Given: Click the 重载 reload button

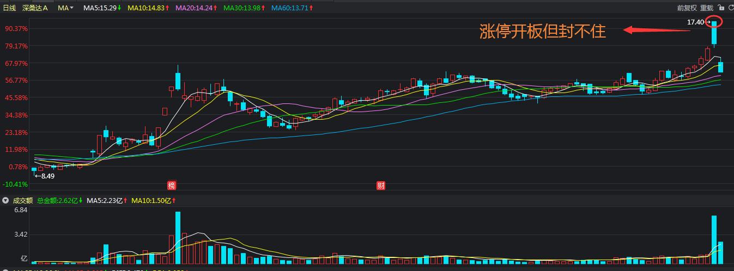Looking at the screenshot, I should (x=707, y=8).
